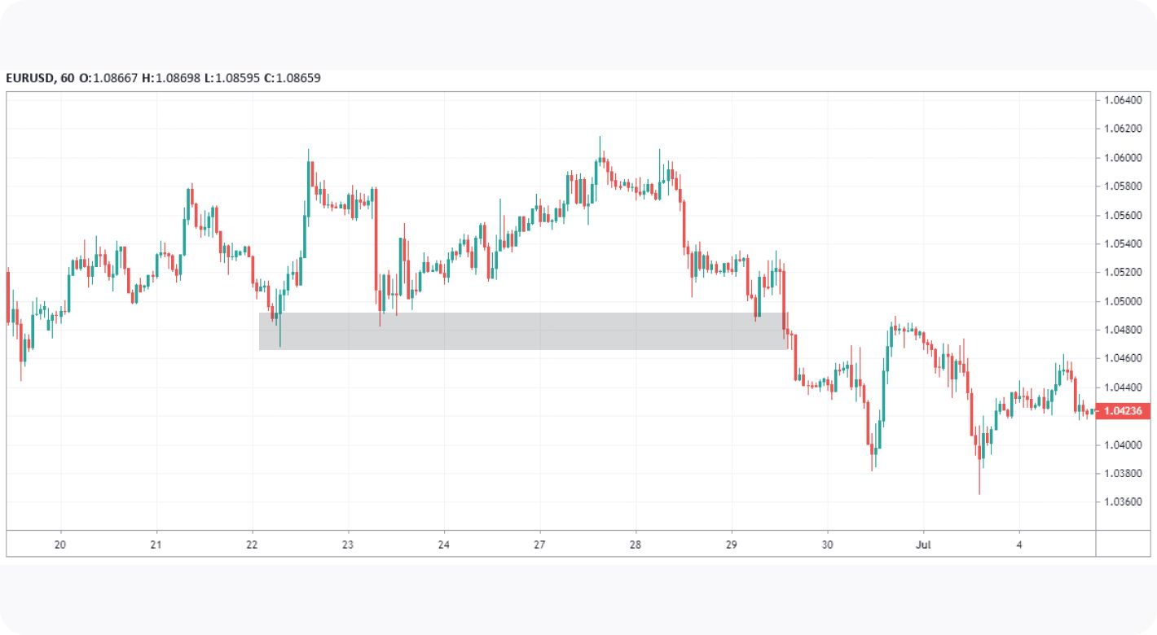Click the close value C:1.08659
The image size is (1157, 635).
click(292, 78)
